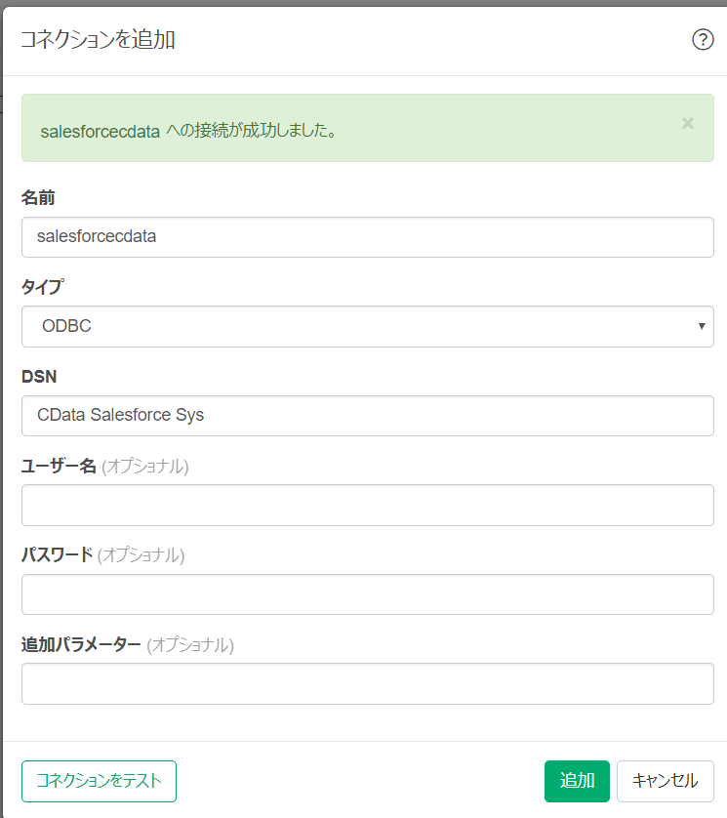Click the 名前 name input field
The image size is (727, 818).
coord(367,237)
